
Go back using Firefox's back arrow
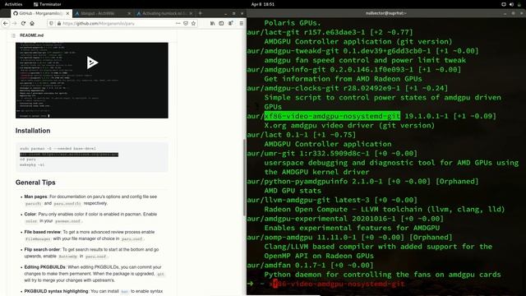pyautogui.click(x=6, y=24)
